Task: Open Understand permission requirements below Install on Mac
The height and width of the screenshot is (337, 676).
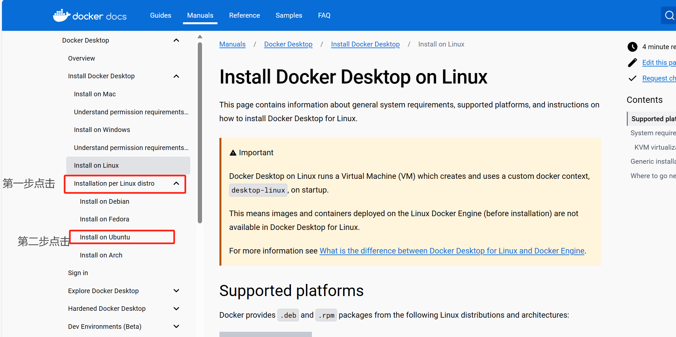Action: [131, 112]
